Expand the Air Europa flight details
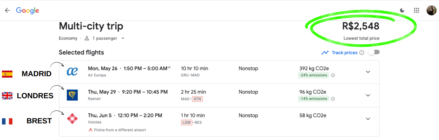The width and height of the screenshot is (439, 140). click(x=368, y=72)
